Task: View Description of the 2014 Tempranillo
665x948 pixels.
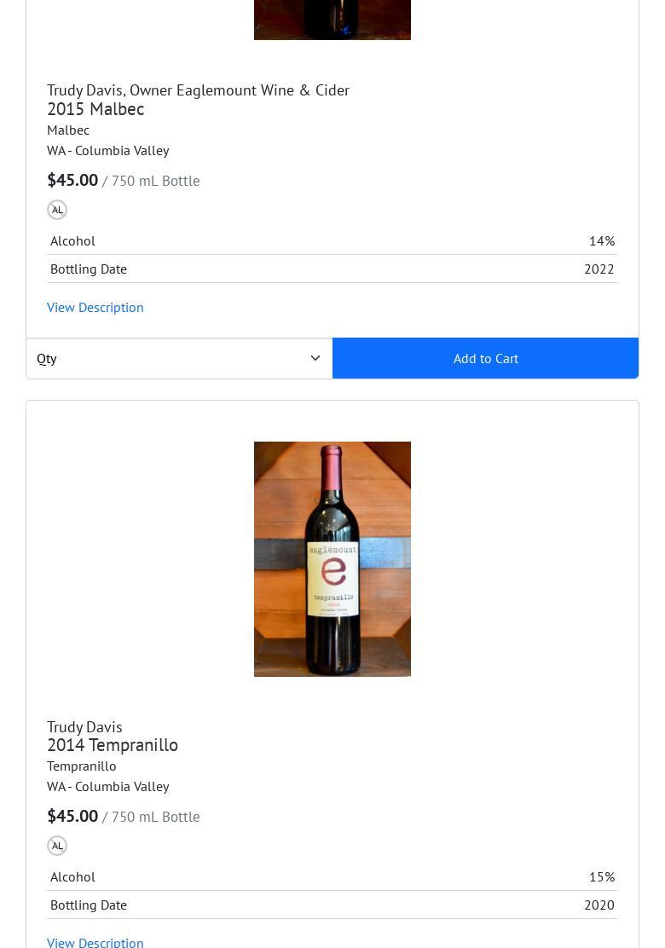Action: pos(95,942)
